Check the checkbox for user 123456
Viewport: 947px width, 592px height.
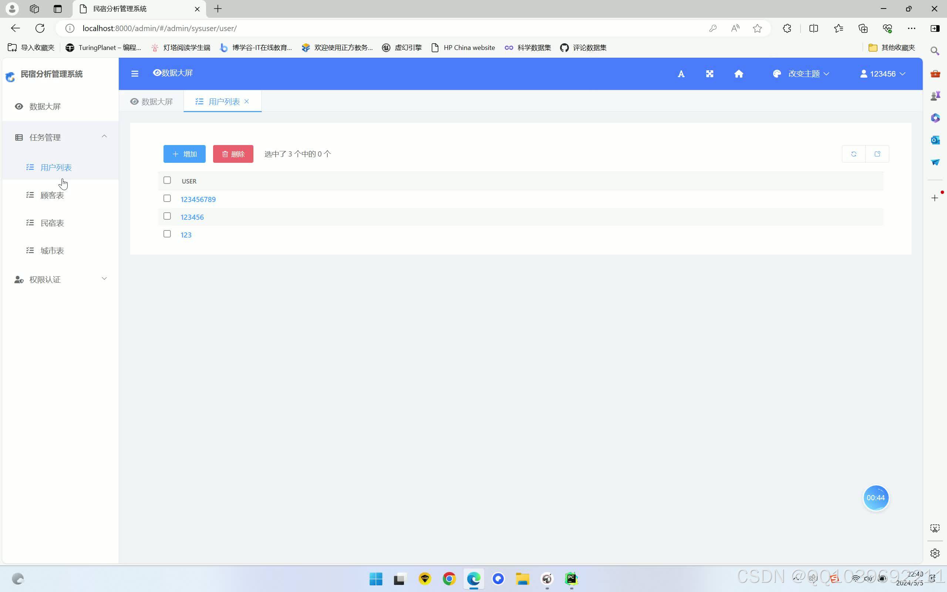pyautogui.click(x=167, y=216)
